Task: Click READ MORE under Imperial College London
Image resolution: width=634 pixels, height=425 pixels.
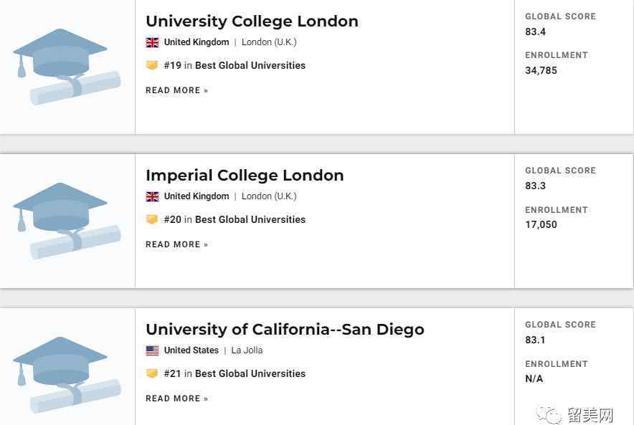Action: pos(176,244)
